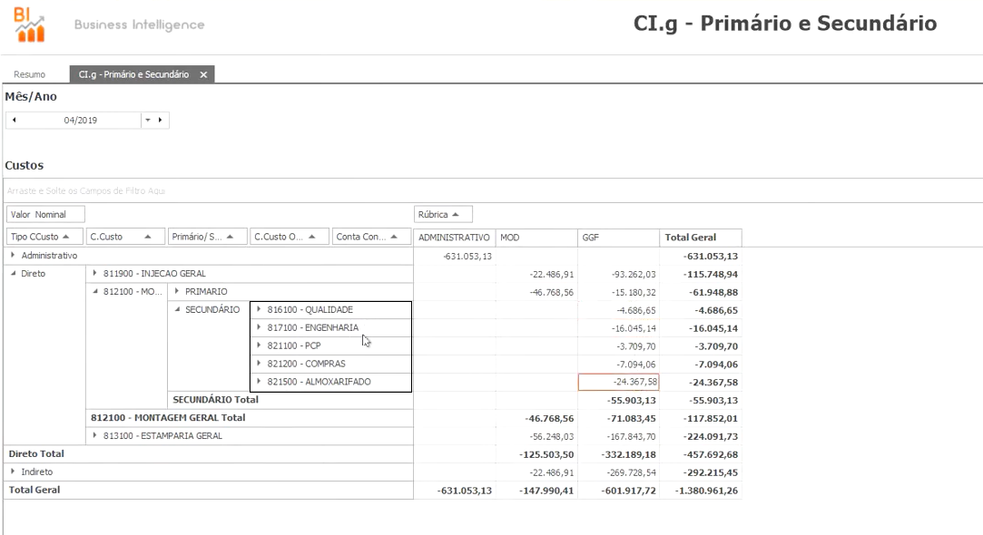Click the filter fields drop area
Screen dimensions: 983x535
[494, 190]
